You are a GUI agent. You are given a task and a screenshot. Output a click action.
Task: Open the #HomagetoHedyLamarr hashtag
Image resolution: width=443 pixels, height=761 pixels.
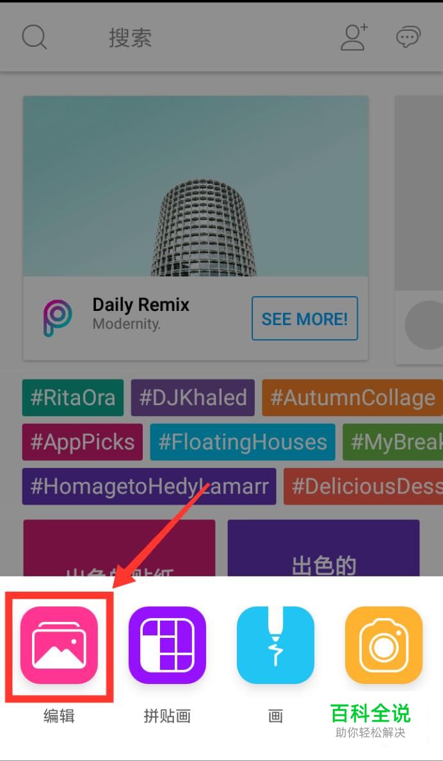[x=149, y=487]
